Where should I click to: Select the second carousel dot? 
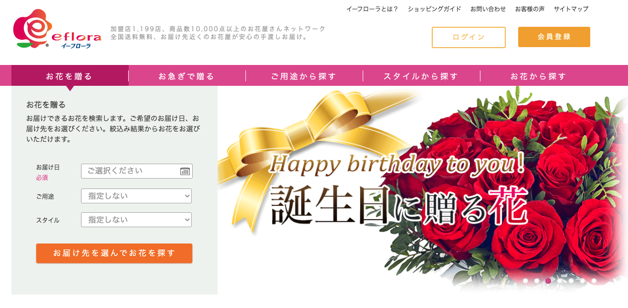[x=537, y=281]
